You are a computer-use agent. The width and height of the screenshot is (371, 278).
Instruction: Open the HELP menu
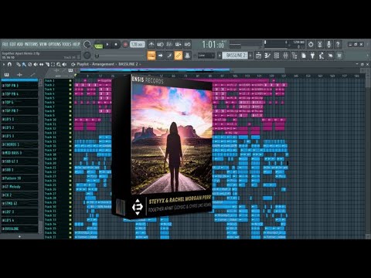coord(76,44)
